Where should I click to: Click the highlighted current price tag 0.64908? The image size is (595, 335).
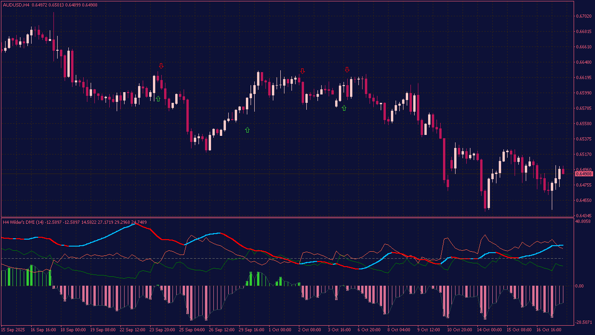583,174
